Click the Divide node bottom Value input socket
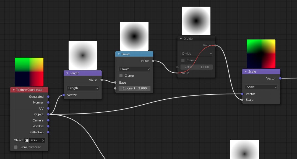 click(x=177, y=73)
